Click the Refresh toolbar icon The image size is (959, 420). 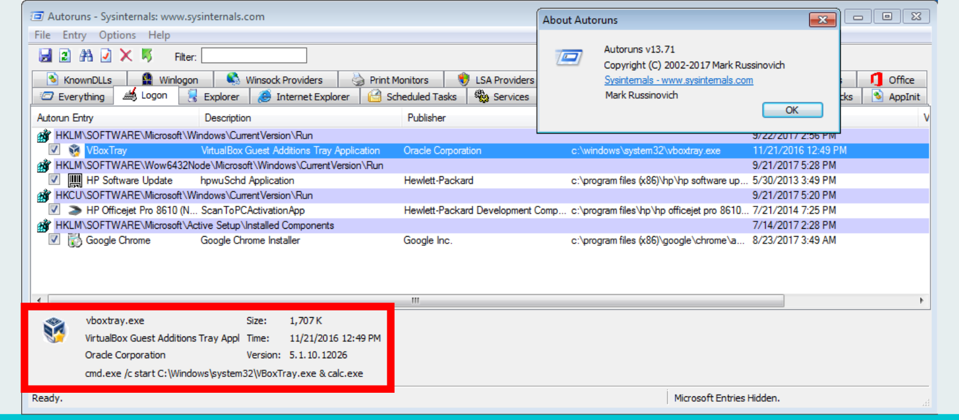tap(65, 56)
